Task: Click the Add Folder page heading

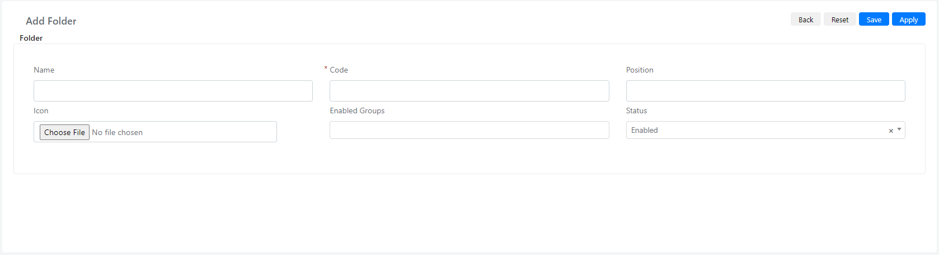Action: 51,21
